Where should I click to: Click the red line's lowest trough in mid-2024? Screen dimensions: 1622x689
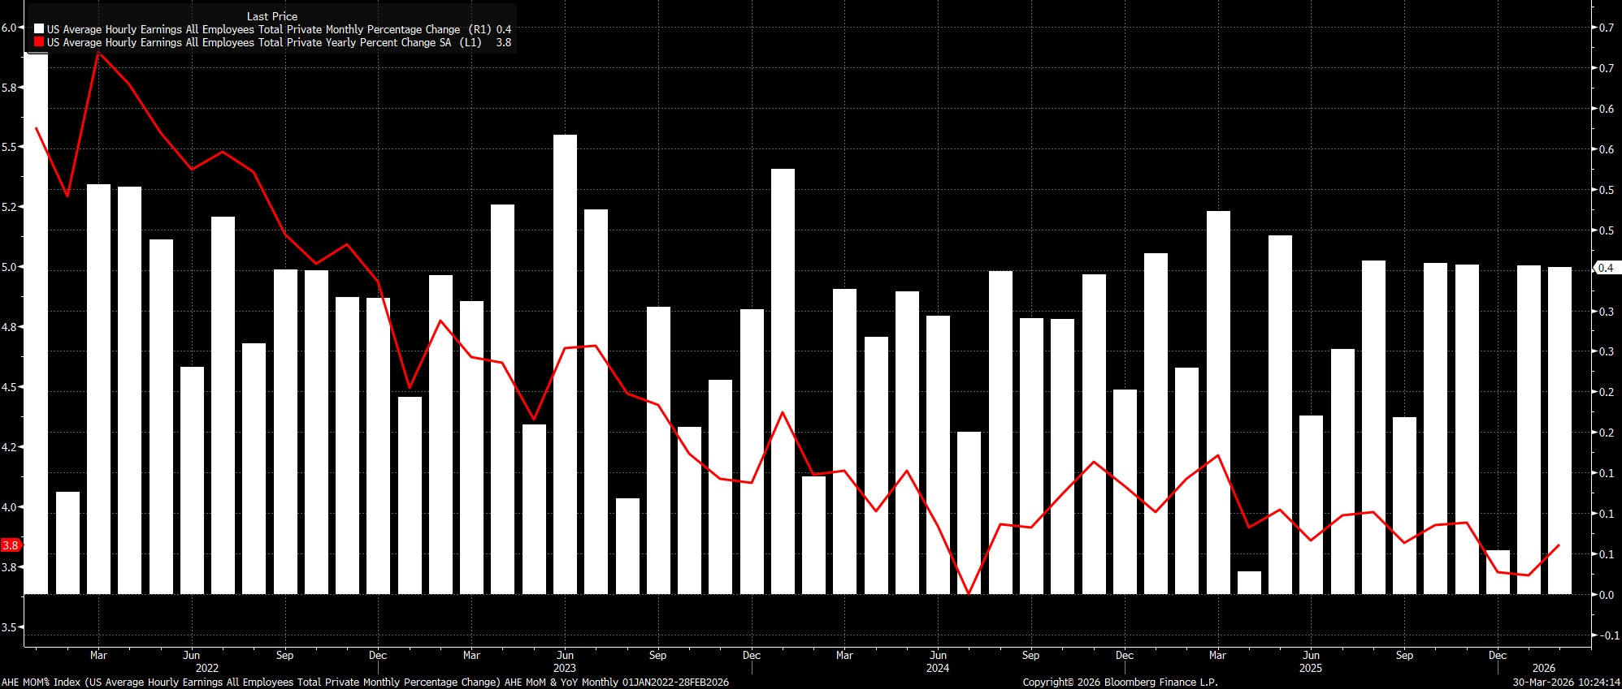point(969,593)
